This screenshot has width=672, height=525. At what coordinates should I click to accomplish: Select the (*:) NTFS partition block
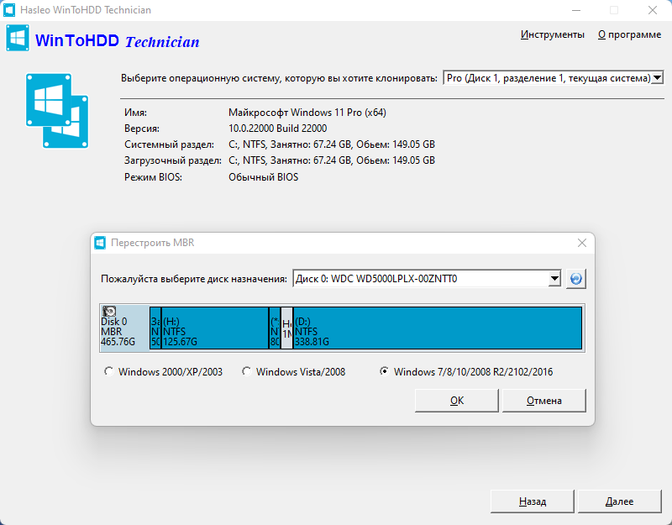click(x=275, y=328)
